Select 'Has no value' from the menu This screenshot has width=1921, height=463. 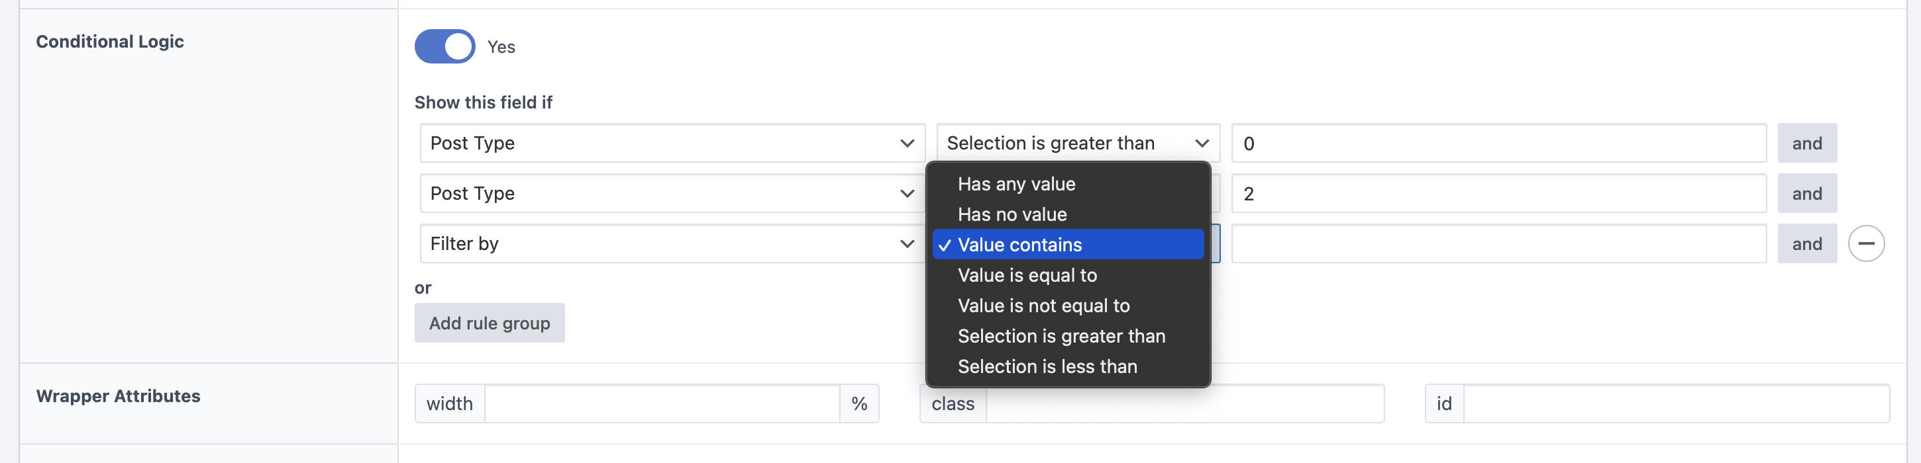[1012, 214]
